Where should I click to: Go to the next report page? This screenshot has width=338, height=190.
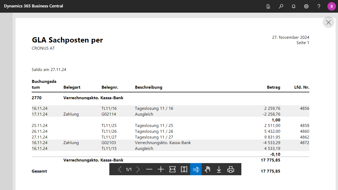click(138, 169)
